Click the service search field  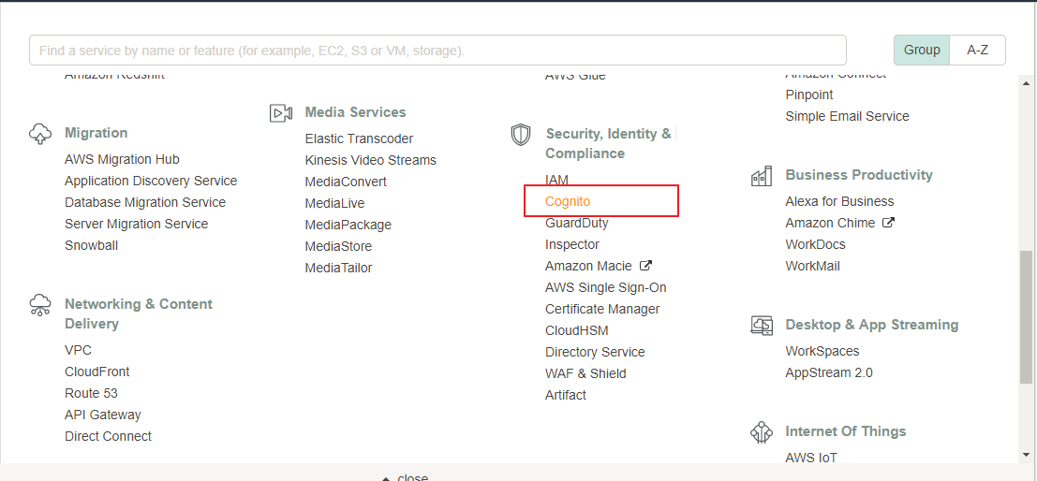pyautogui.click(x=437, y=50)
